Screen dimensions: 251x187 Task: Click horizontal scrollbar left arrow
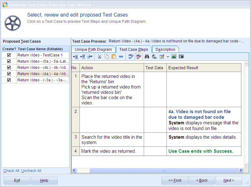(74, 170)
